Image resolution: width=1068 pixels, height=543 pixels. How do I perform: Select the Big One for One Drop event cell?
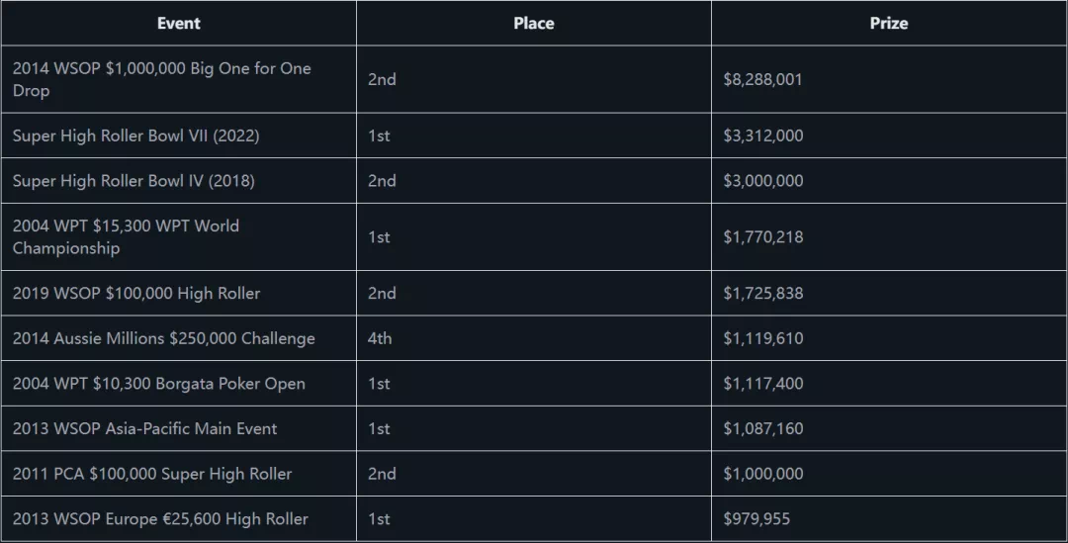162,79
